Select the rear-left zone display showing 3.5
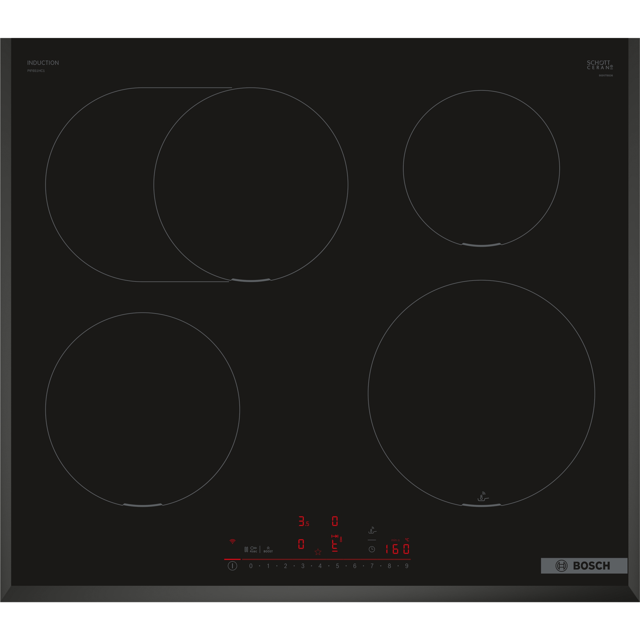This screenshot has width=640, height=640. [303, 521]
